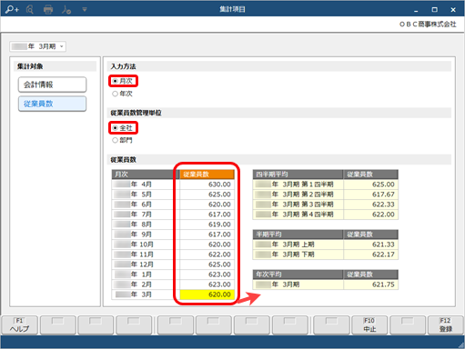Edit the 4月 employee count 630.00

[207, 184]
